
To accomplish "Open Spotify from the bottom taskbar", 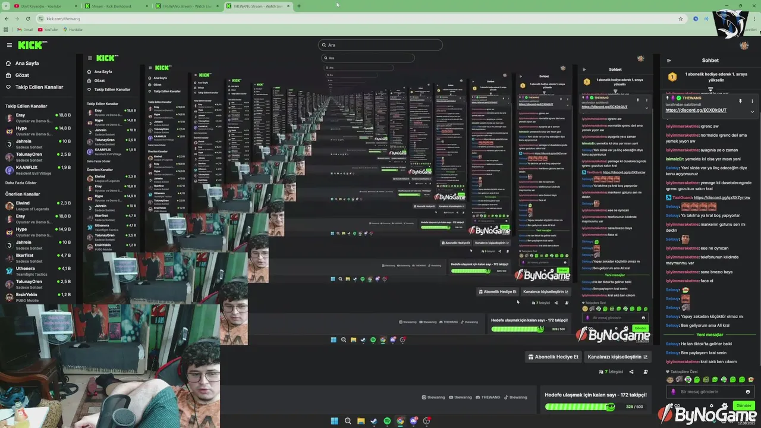I will [387, 421].
